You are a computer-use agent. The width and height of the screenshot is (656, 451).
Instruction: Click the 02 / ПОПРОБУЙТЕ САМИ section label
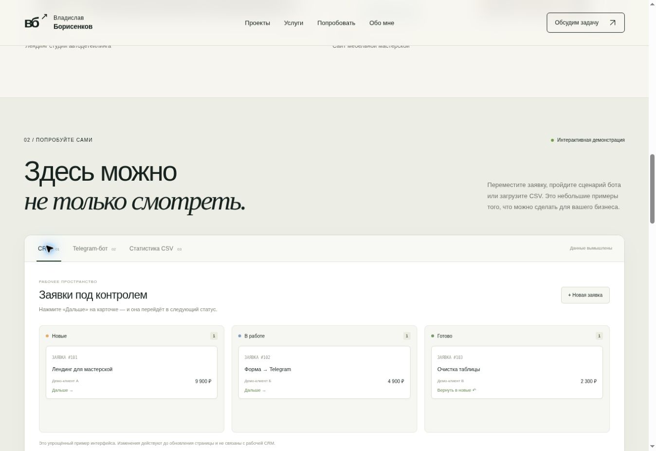point(58,140)
